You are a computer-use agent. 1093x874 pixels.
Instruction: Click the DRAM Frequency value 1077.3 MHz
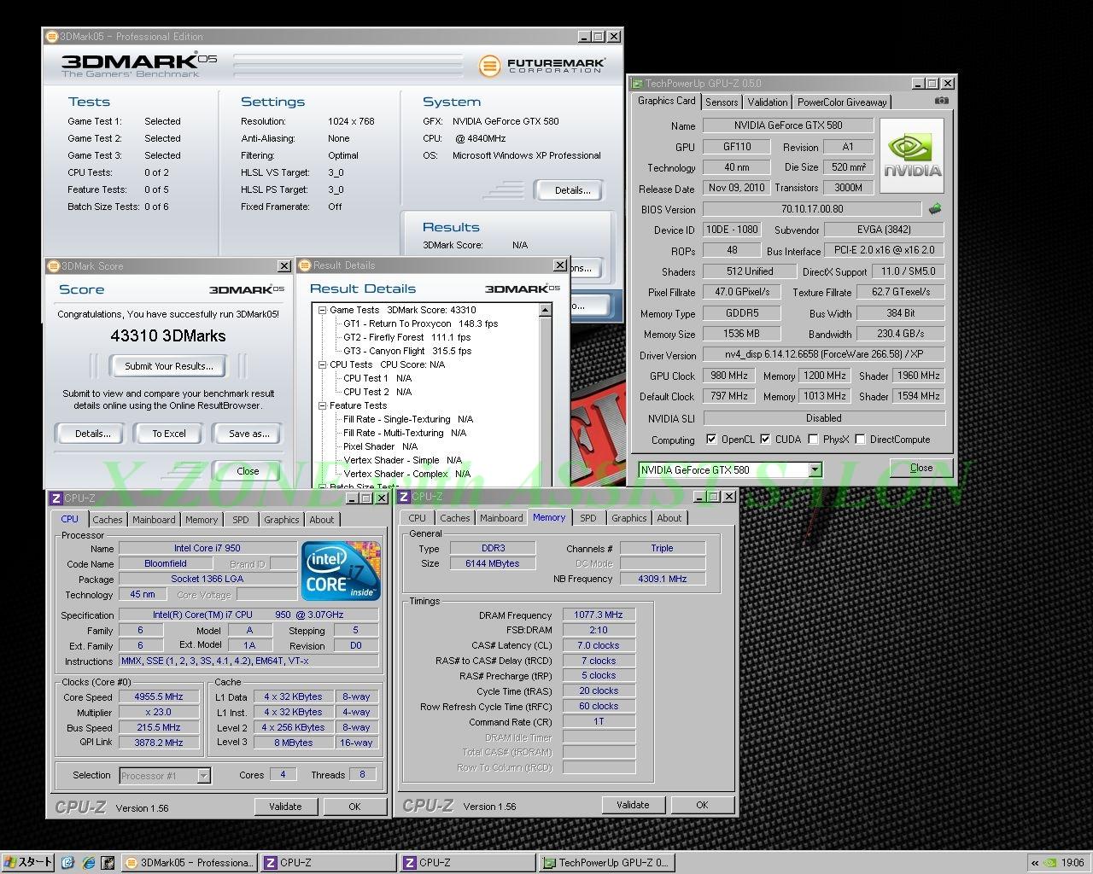pos(599,615)
